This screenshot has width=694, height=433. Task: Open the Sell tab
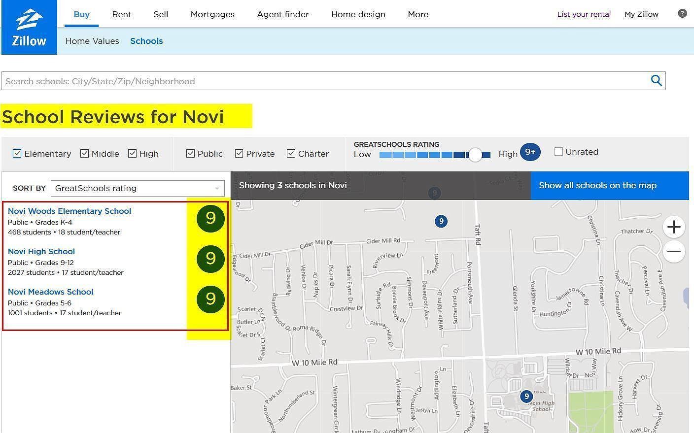pyautogui.click(x=161, y=14)
